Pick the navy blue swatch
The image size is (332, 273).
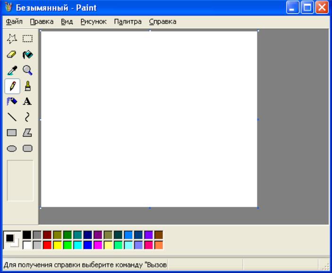(88, 235)
